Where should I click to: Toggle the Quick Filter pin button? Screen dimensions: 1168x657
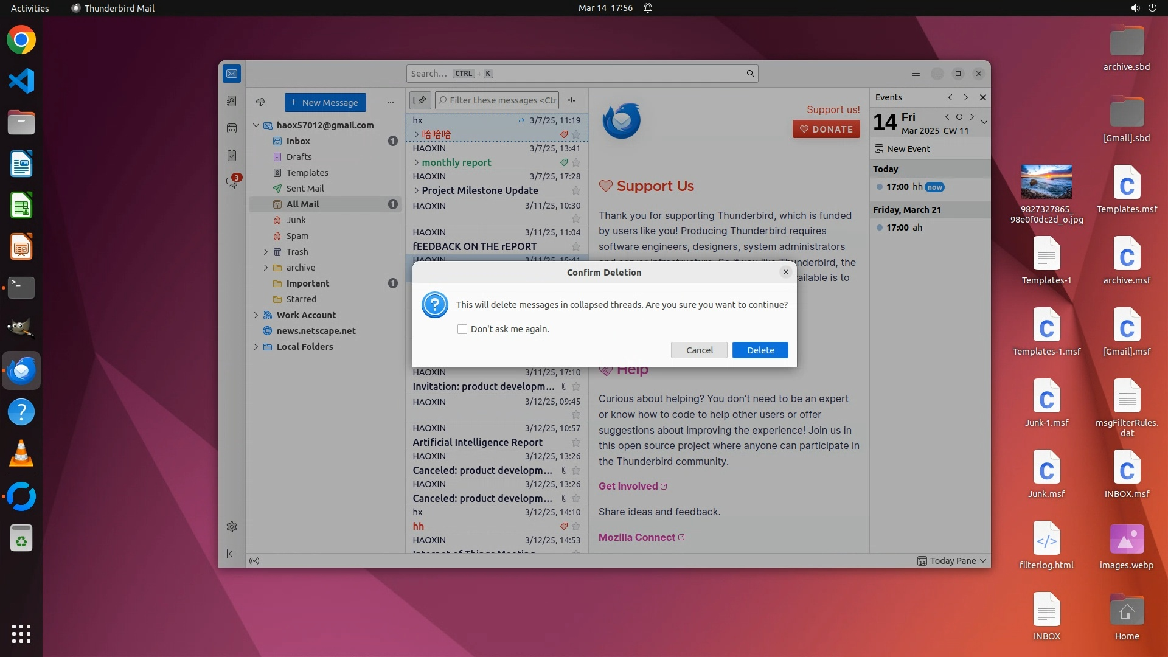420,100
